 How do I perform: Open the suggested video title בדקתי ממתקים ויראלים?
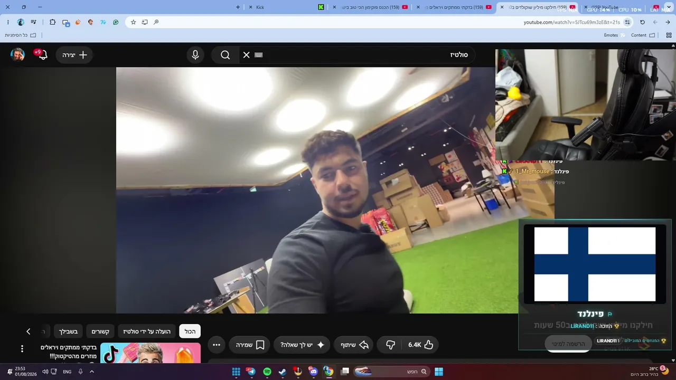point(69,352)
